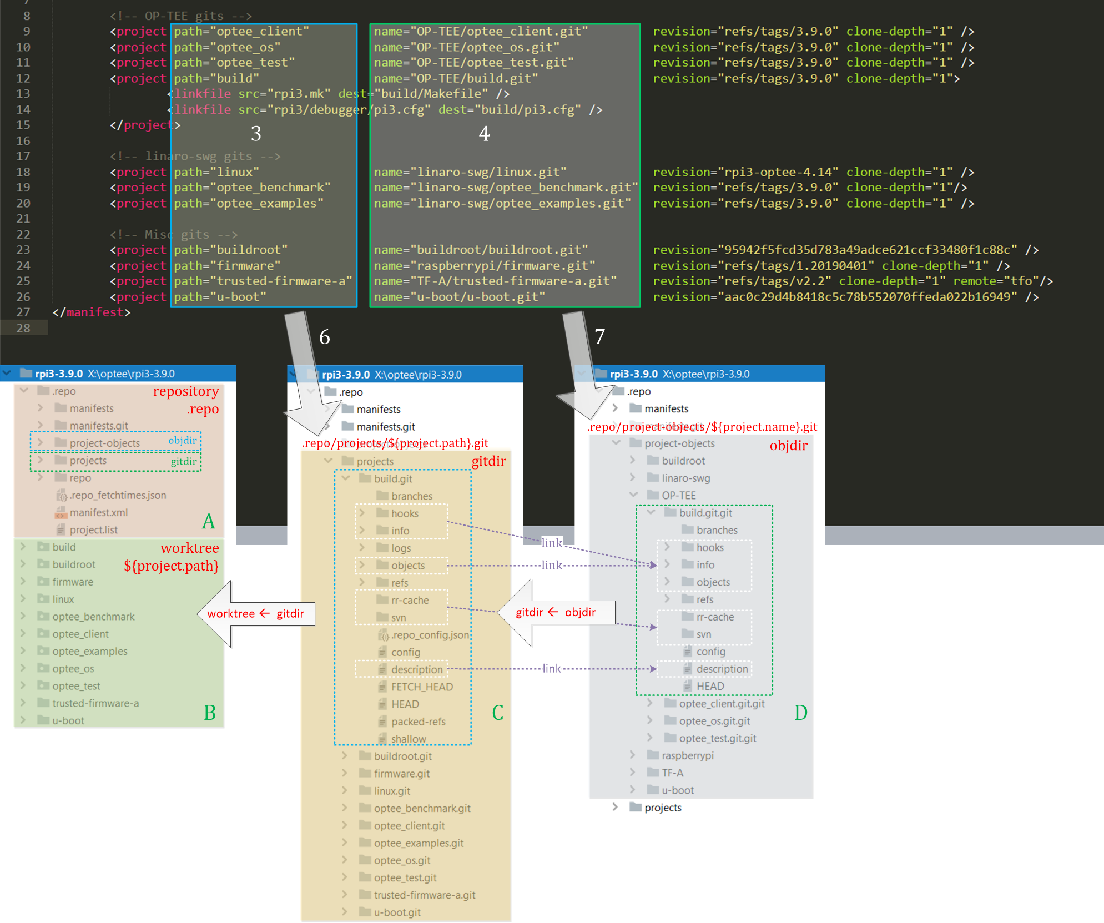Collapse the build.git tree node
The width and height of the screenshot is (1104, 923).
346,478
